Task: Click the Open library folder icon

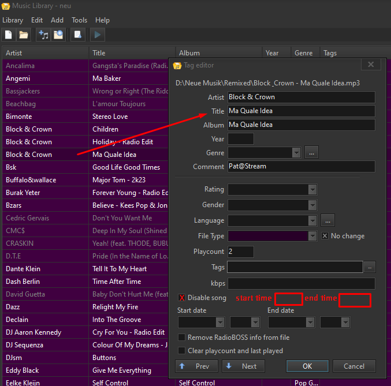Action: [24, 35]
